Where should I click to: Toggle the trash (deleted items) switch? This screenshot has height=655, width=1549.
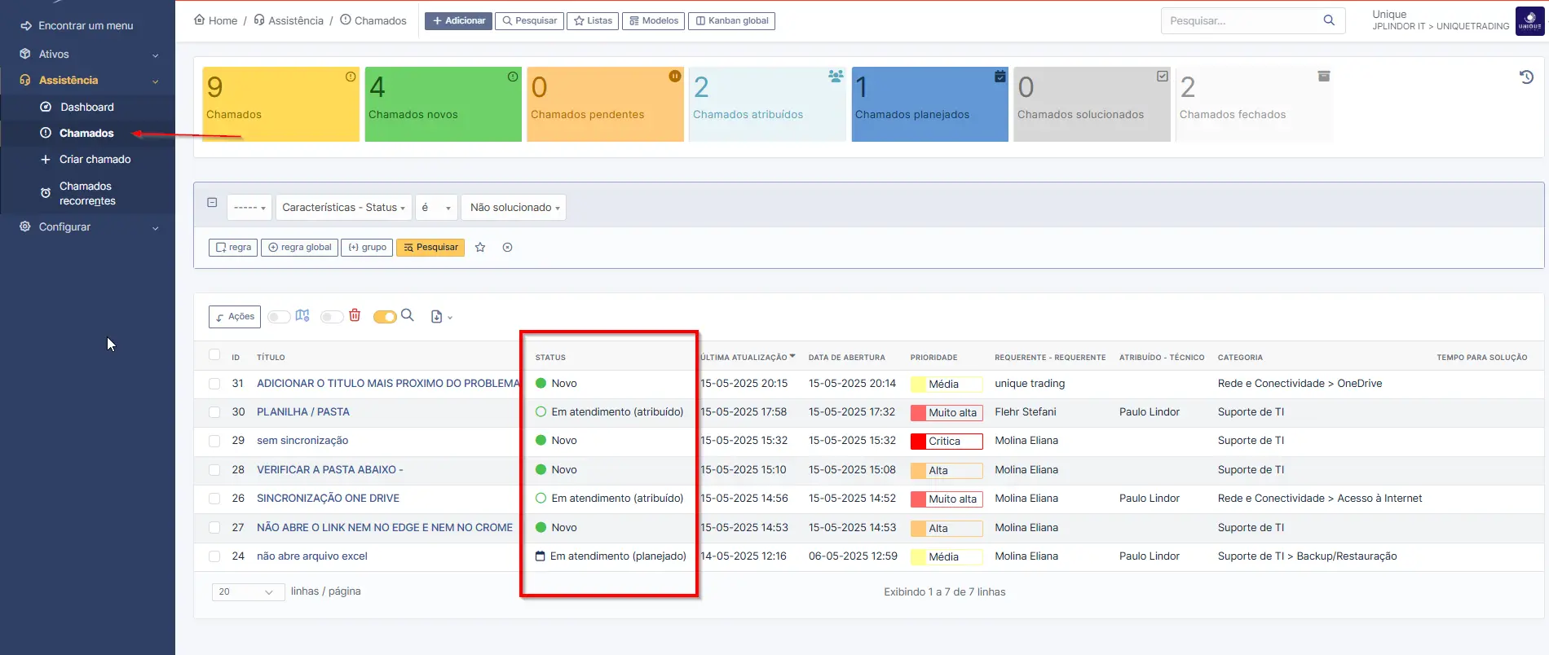pyautogui.click(x=332, y=317)
